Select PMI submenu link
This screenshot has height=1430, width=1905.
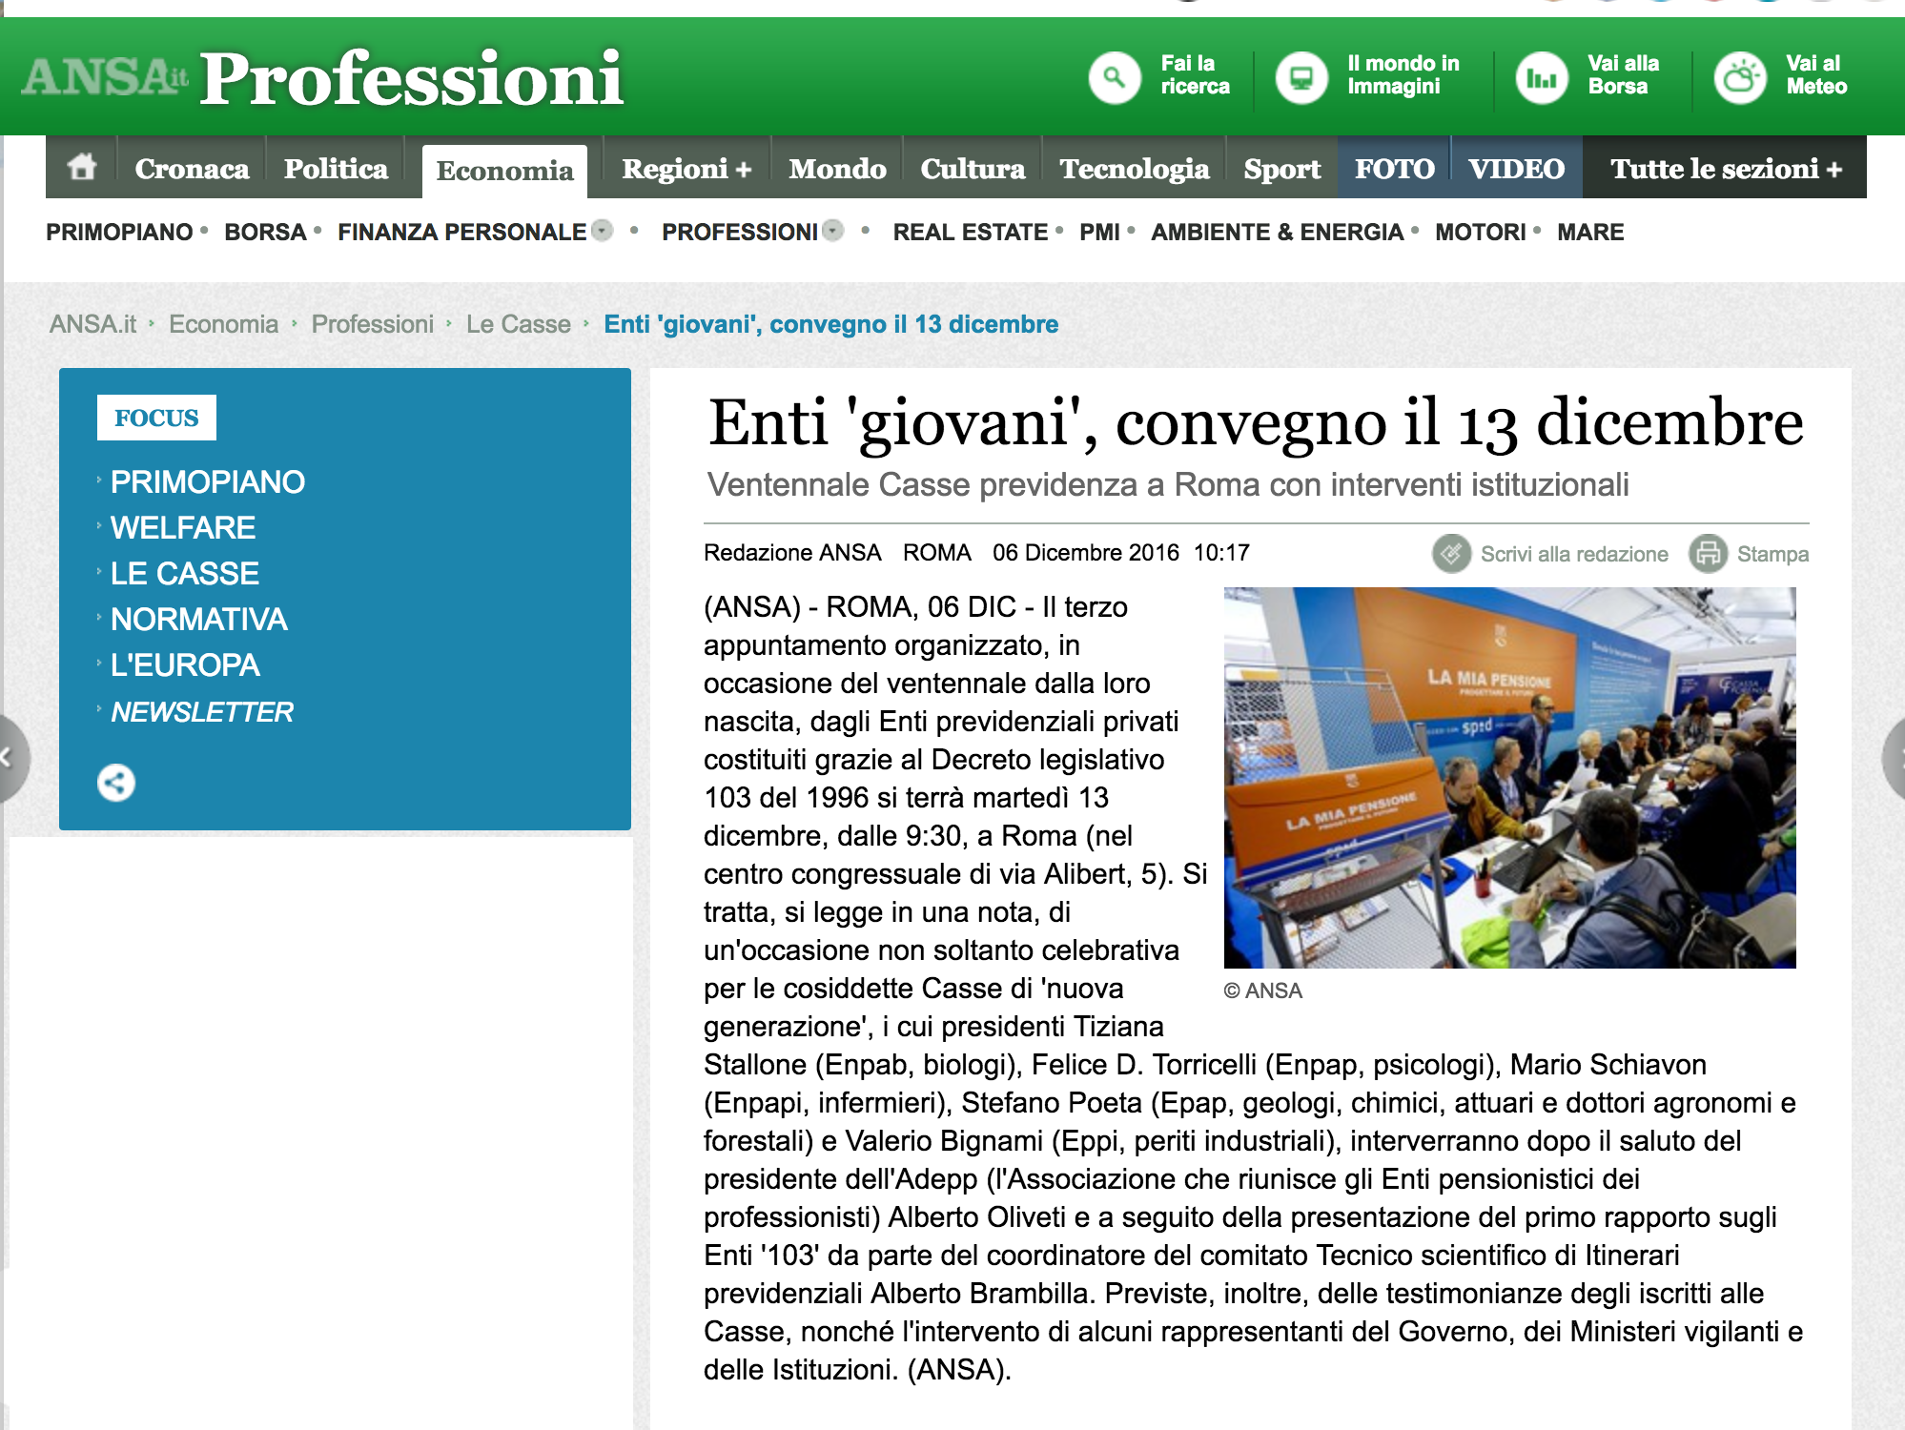coord(1099,232)
